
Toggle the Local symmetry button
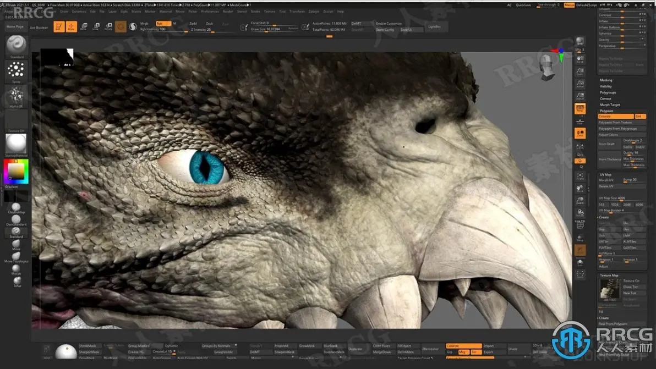coord(580,133)
